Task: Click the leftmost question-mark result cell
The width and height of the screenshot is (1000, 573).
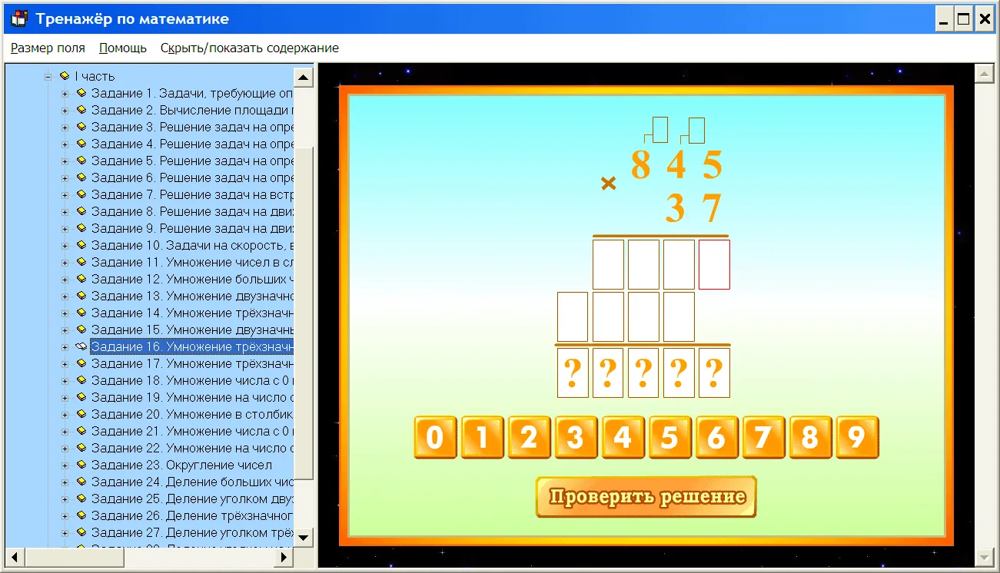Action: point(573,373)
